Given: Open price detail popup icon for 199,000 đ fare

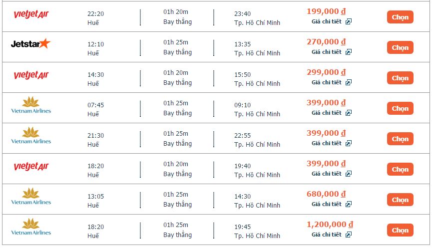Looking at the screenshot, I should (349, 22).
